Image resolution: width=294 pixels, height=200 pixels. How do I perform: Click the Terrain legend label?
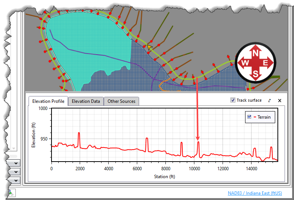(x=264, y=117)
